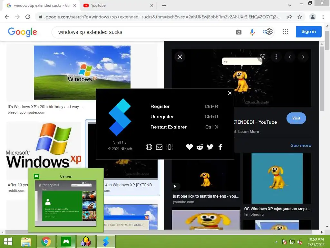Open the Xbox Games taskbar icon

[x=66, y=242]
